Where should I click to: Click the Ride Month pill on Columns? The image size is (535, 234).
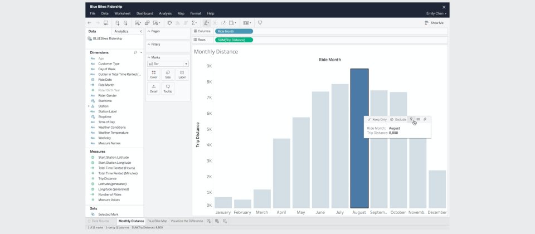tap(234, 31)
